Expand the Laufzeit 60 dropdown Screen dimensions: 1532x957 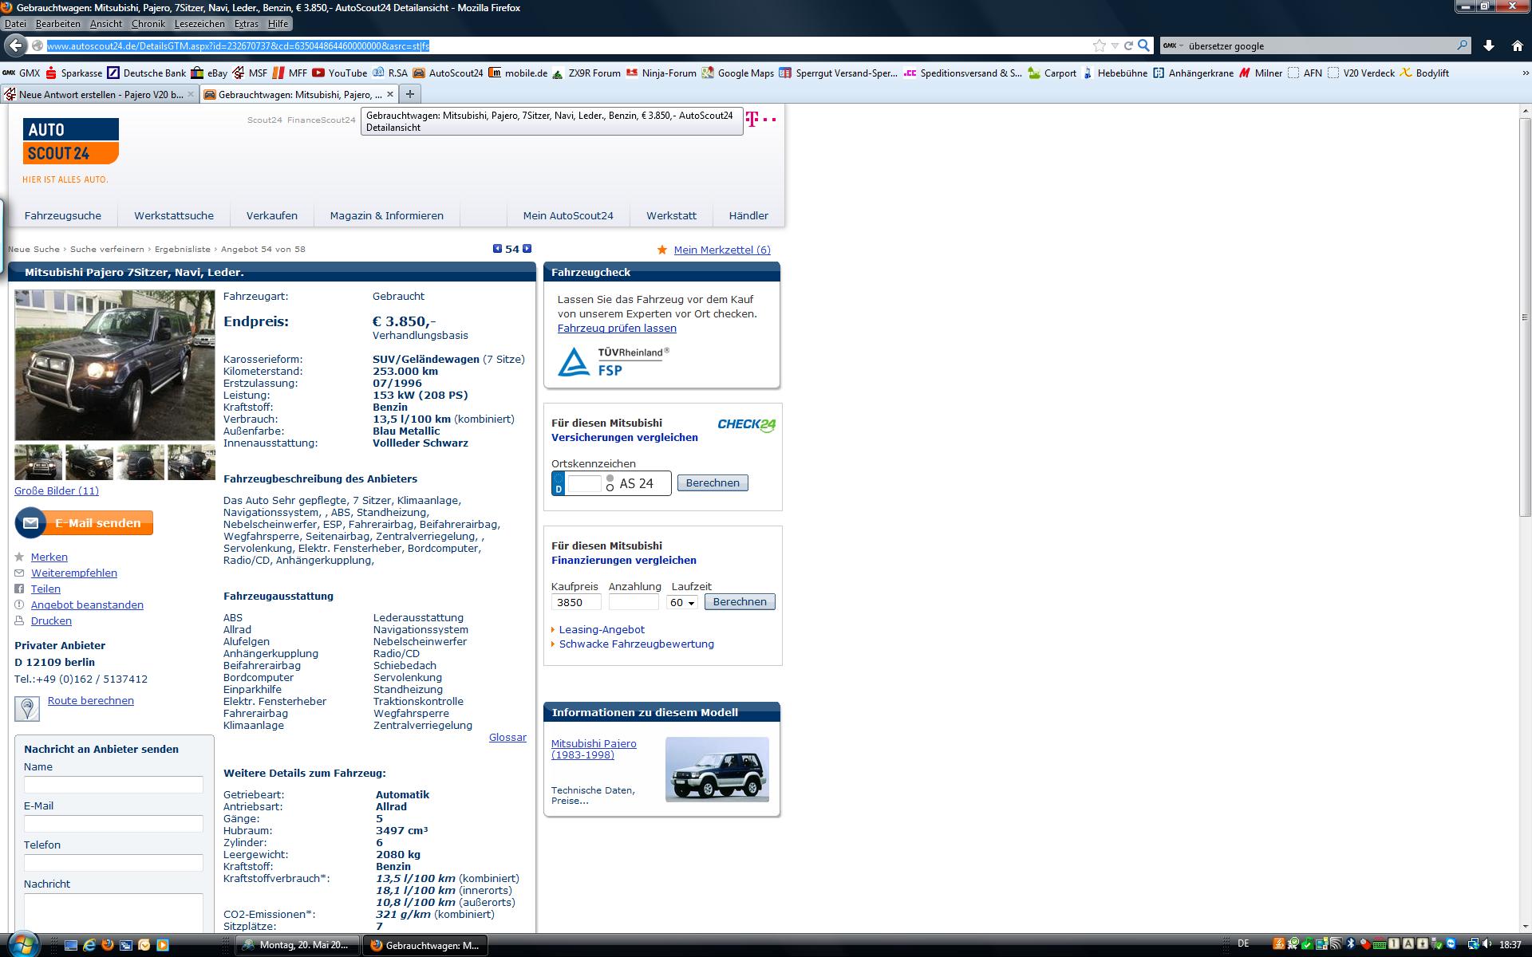(682, 603)
